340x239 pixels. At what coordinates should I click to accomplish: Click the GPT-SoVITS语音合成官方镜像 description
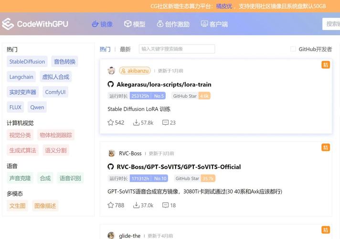pos(195,192)
